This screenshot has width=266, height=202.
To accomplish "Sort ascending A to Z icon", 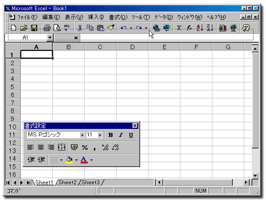I will coord(199,27).
